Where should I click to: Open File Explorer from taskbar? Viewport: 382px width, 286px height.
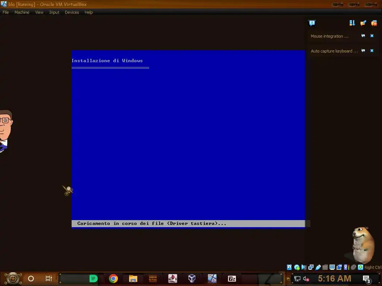click(133, 279)
